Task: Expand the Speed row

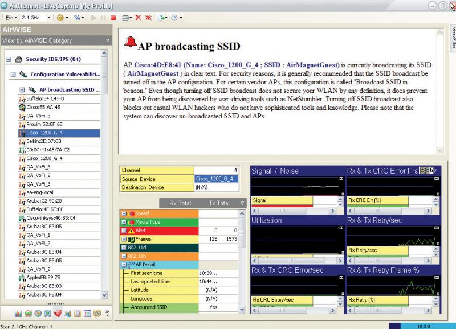Action: (x=124, y=213)
